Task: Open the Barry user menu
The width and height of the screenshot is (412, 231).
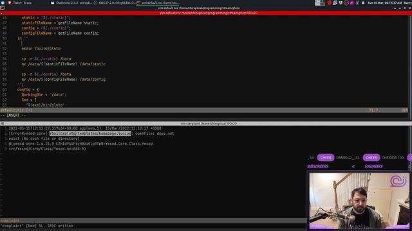Action: coord(407,3)
